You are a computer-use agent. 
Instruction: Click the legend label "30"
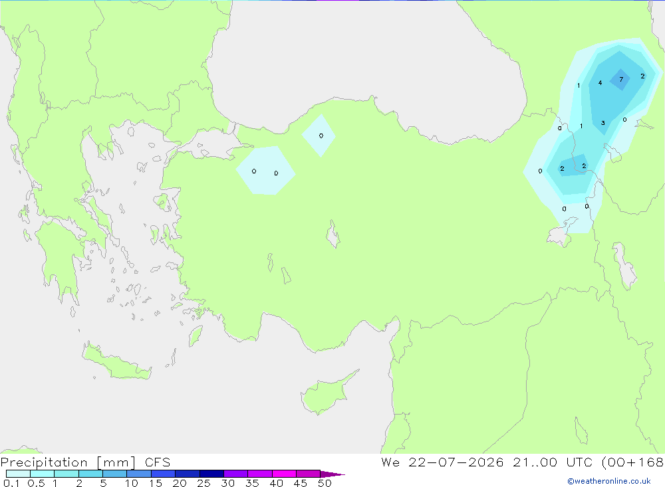227,483
